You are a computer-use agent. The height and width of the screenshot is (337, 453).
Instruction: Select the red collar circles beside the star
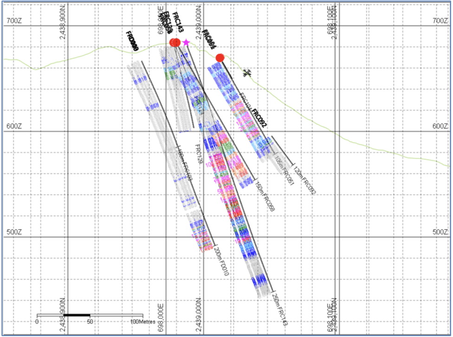pyautogui.click(x=175, y=43)
